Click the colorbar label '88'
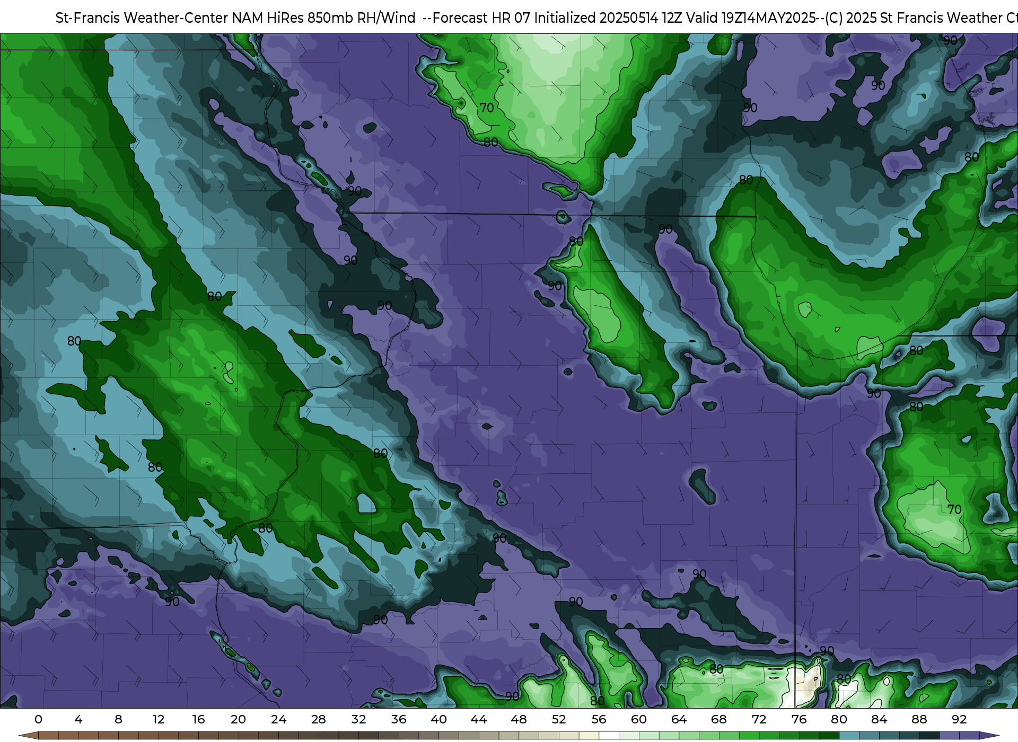This screenshot has width=1018, height=742. pos(919,719)
